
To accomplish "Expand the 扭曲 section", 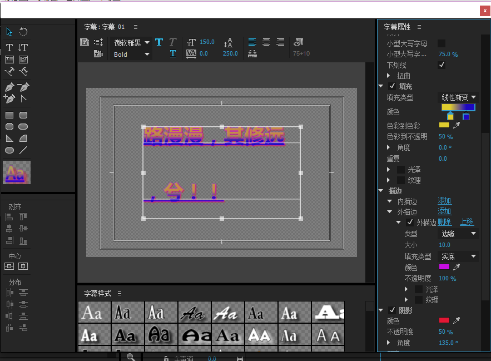I will [389, 76].
